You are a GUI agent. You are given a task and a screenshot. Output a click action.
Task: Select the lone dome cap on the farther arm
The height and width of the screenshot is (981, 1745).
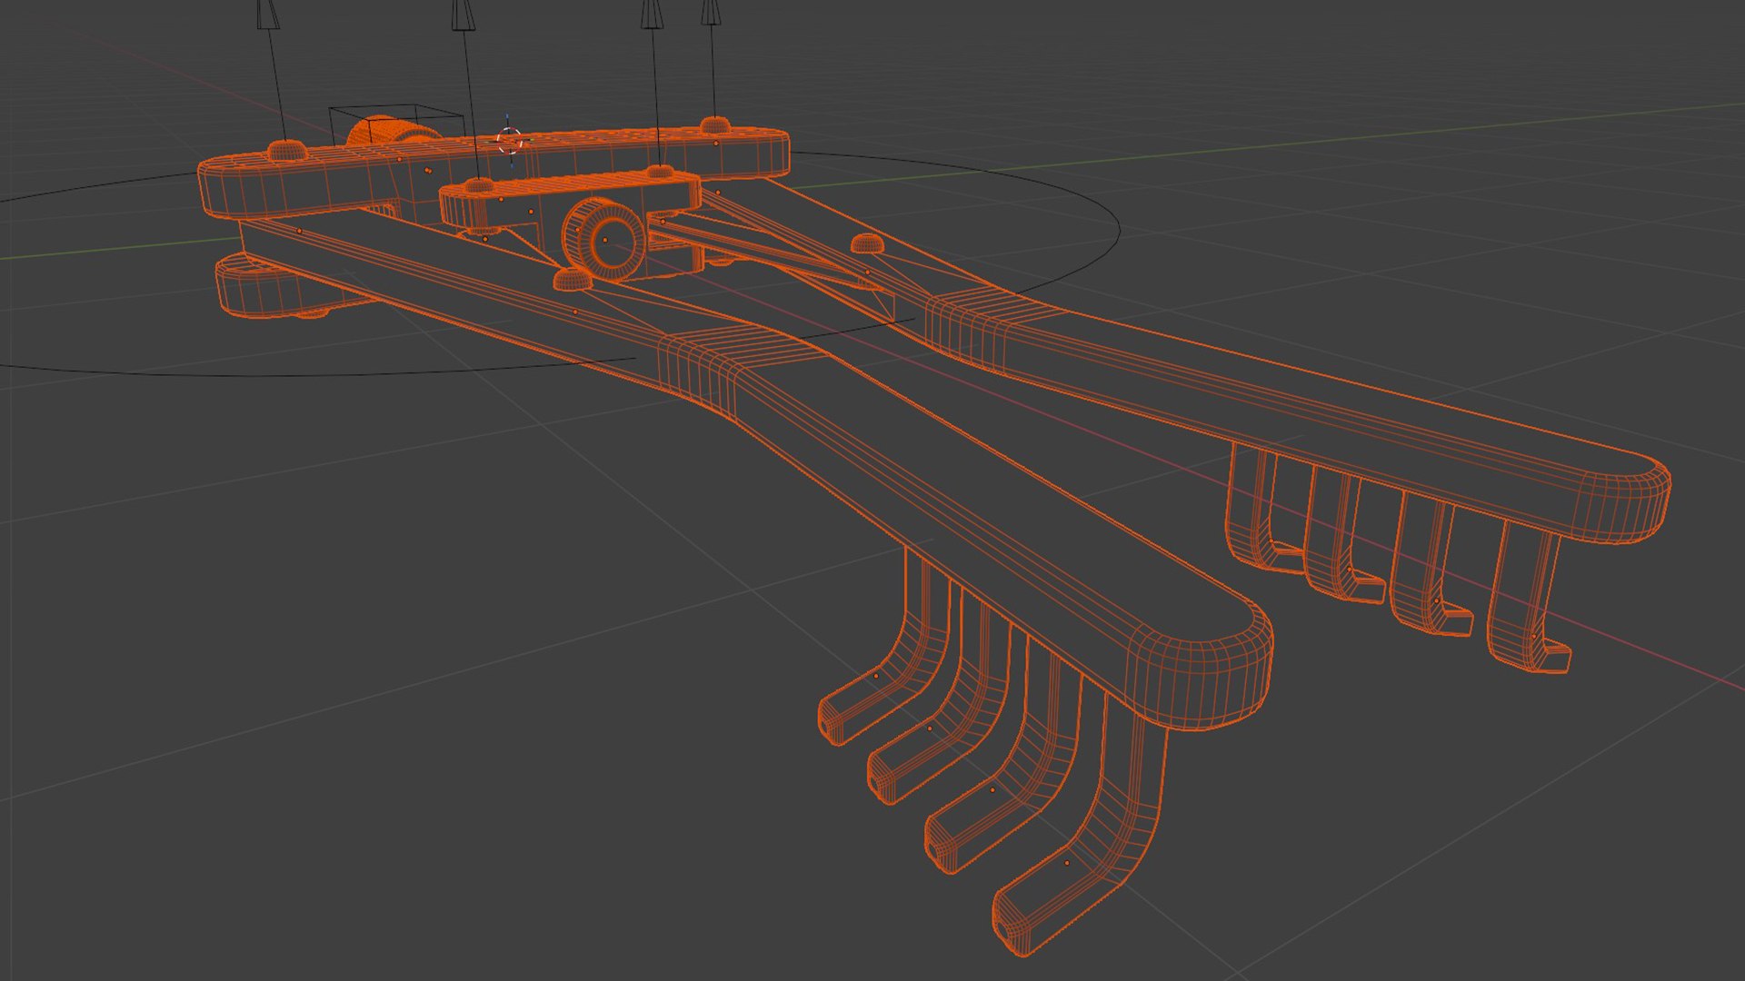pyautogui.click(x=866, y=243)
